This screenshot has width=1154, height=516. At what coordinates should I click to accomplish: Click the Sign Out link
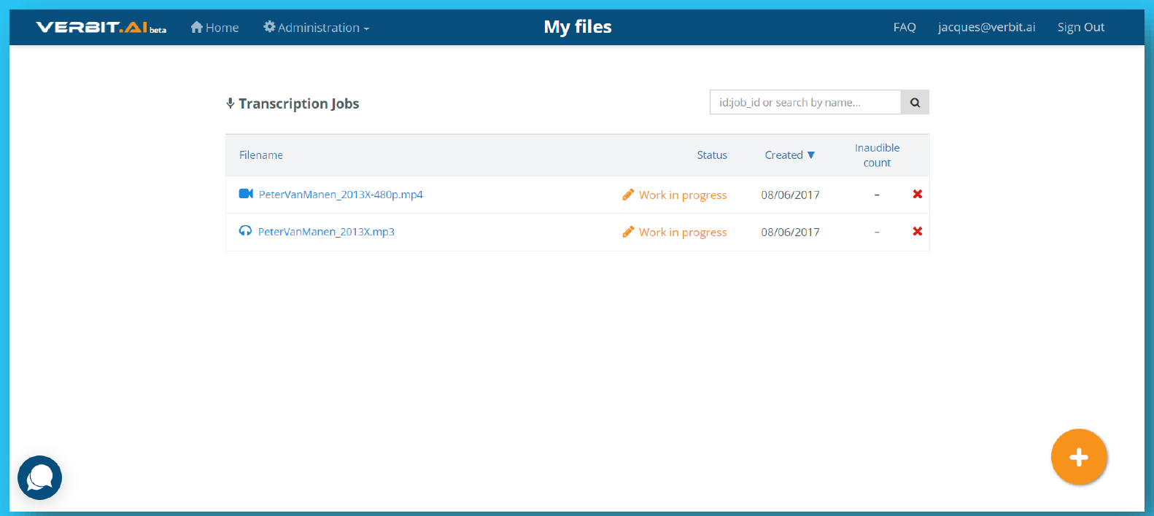(x=1080, y=28)
